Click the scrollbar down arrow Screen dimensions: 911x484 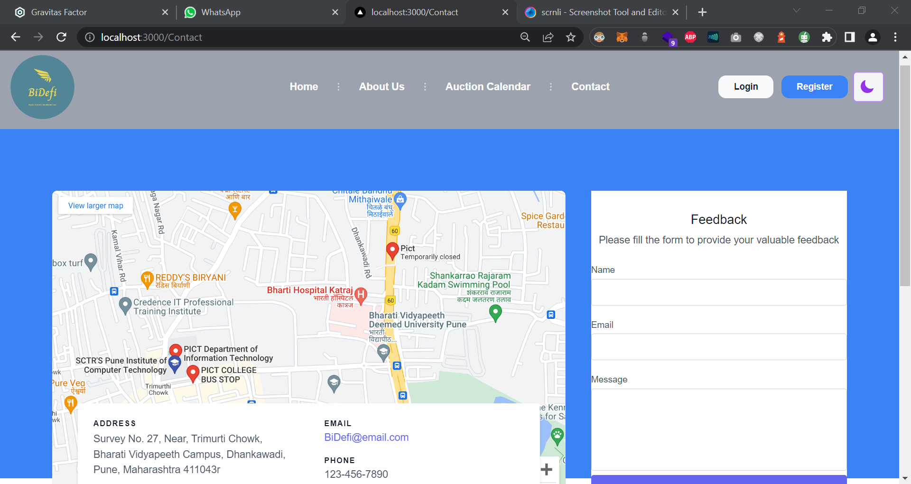[x=905, y=478]
